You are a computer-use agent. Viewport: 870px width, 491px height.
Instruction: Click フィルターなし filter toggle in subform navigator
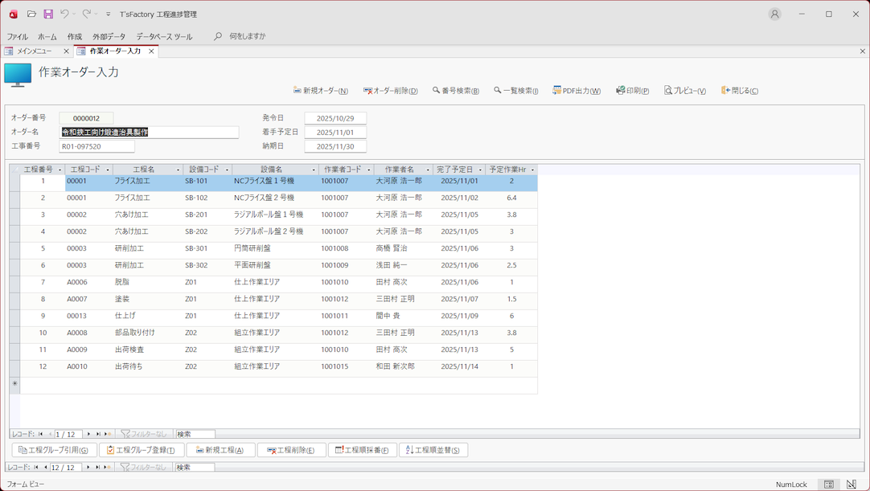144,434
